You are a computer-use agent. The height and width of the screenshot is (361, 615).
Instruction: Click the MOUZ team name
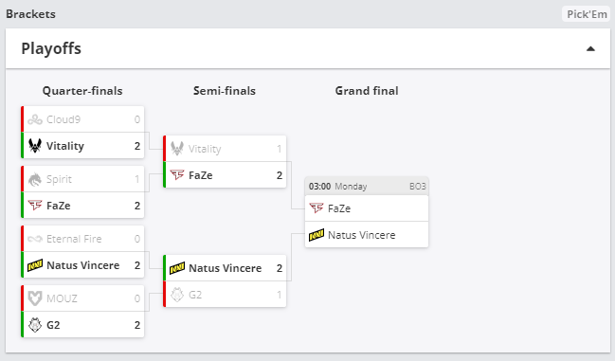tap(62, 298)
